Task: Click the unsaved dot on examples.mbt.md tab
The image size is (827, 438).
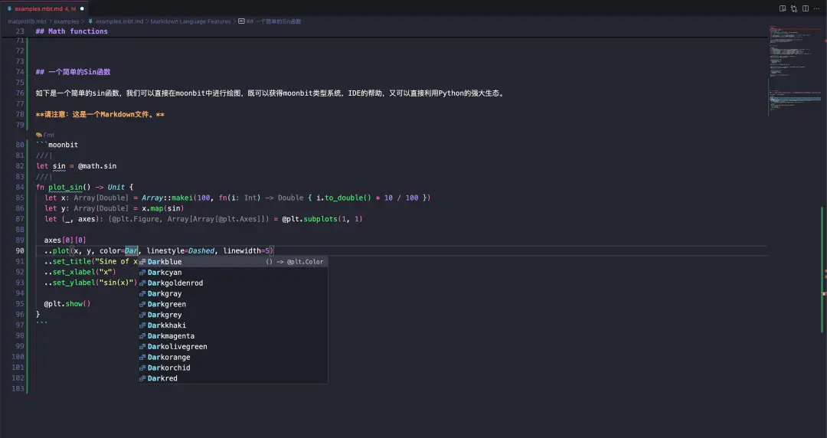Action: click(x=82, y=8)
